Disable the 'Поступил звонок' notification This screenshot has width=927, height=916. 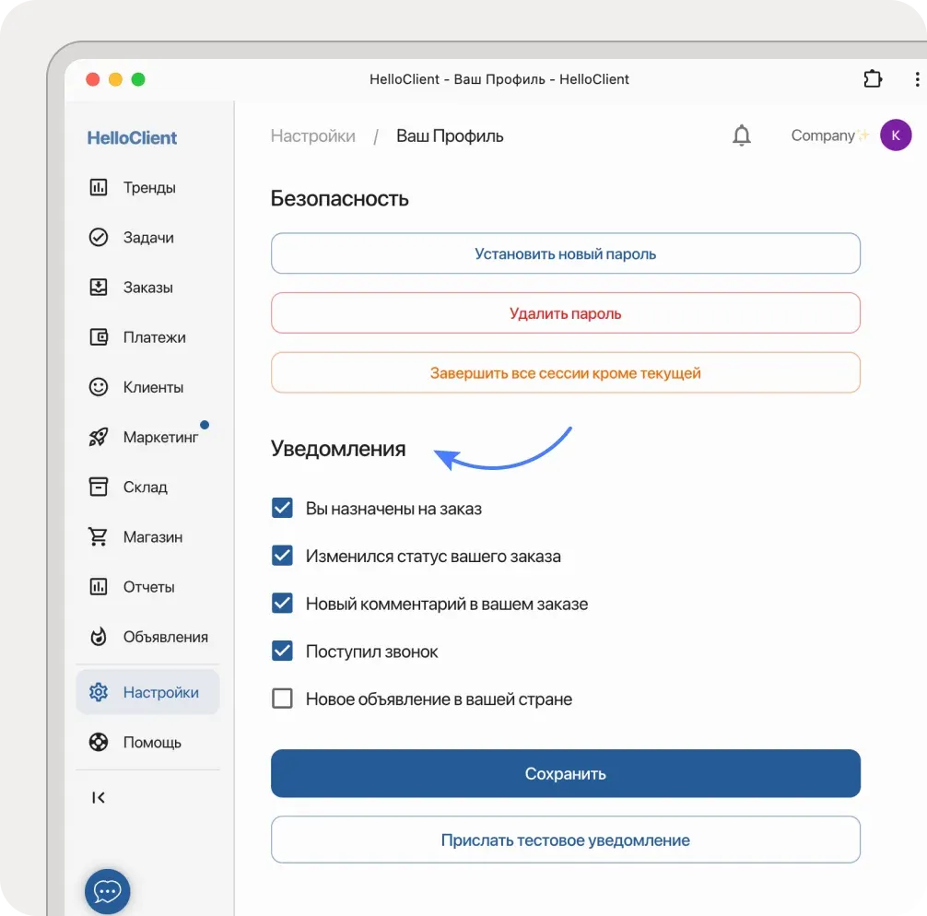pyautogui.click(x=282, y=651)
